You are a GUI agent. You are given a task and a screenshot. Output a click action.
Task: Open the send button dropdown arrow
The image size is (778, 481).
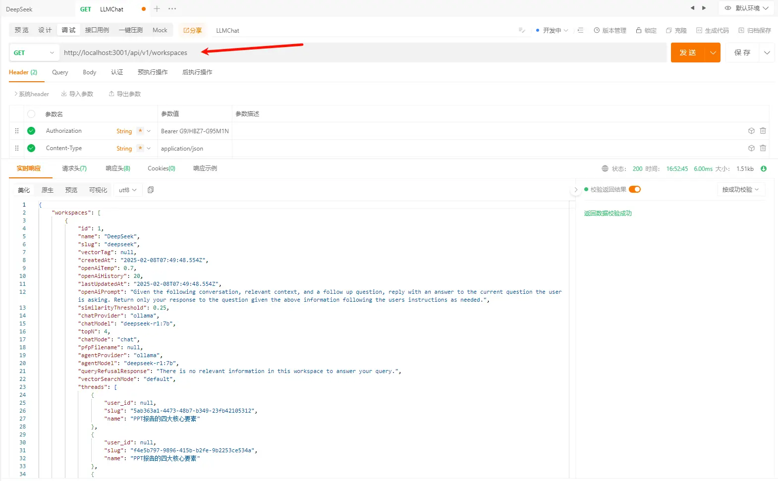pos(713,53)
